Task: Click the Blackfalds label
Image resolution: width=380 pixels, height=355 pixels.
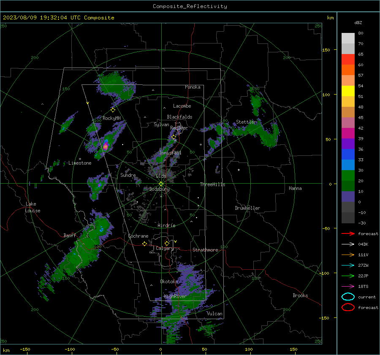Action: coord(179,117)
